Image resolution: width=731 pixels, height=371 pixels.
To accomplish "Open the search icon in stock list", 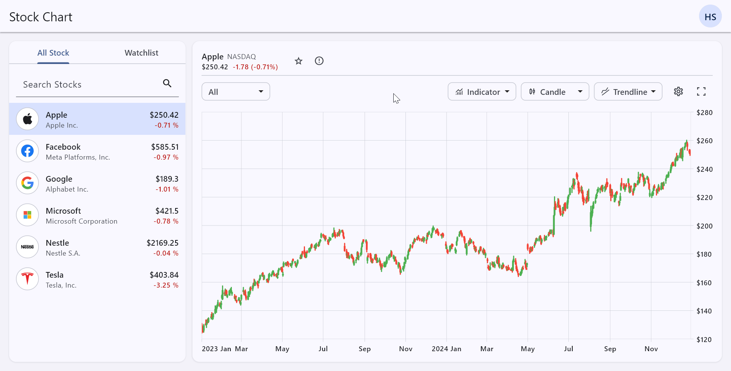I will 167,83.
